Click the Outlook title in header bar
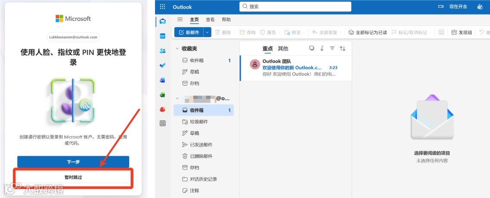Viewport: 490px width, 198px height. coord(182,7)
